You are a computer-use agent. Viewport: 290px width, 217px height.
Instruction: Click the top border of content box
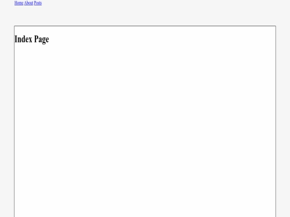145,26
